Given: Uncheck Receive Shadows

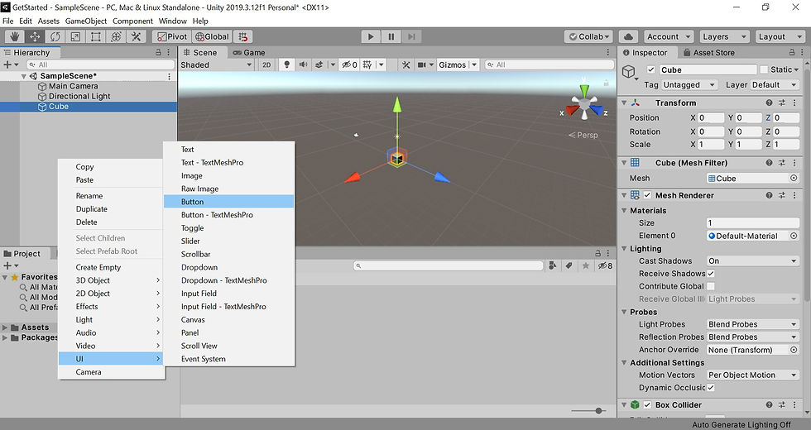Looking at the screenshot, I should (711, 274).
